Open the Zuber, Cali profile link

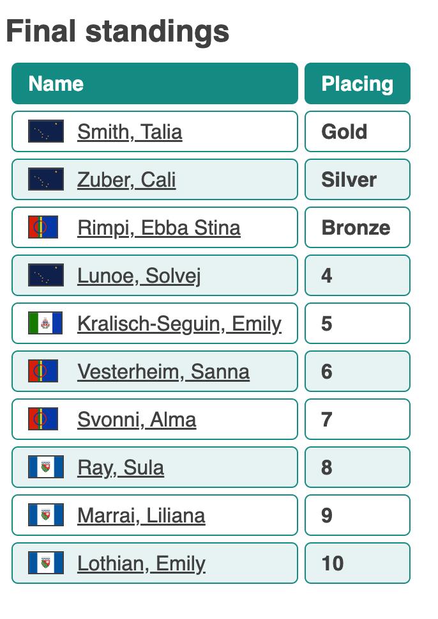(126, 180)
